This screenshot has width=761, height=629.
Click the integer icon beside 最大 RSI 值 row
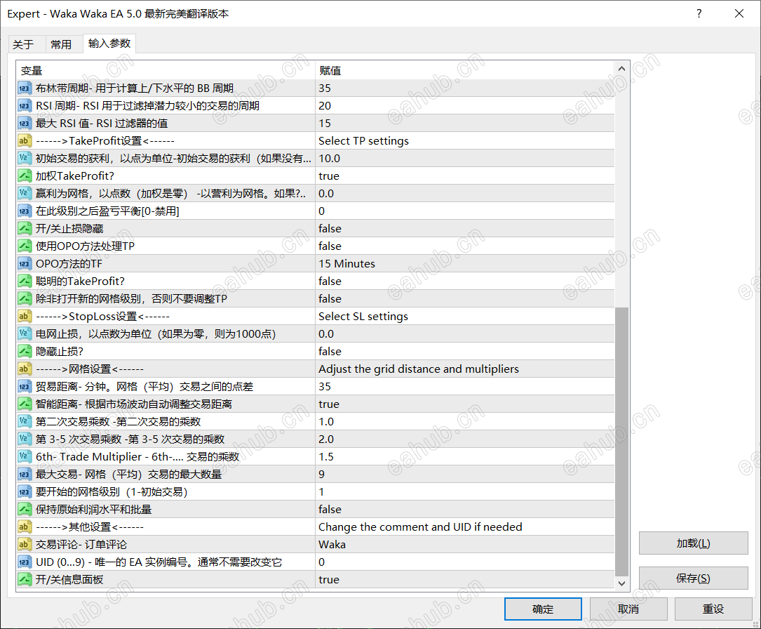click(x=25, y=124)
